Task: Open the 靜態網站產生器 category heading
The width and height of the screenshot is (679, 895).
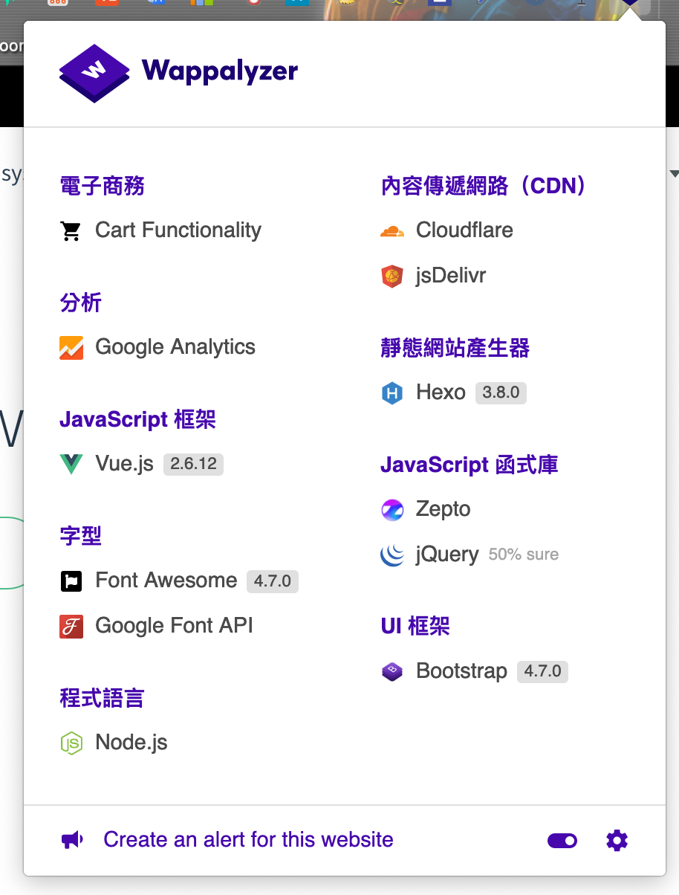Action: click(455, 348)
